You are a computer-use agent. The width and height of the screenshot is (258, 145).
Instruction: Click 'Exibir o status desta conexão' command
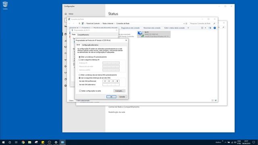coord(175,28)
